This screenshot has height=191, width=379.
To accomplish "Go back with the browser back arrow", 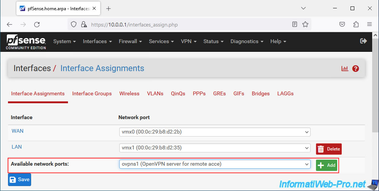I will coord(9,24).
